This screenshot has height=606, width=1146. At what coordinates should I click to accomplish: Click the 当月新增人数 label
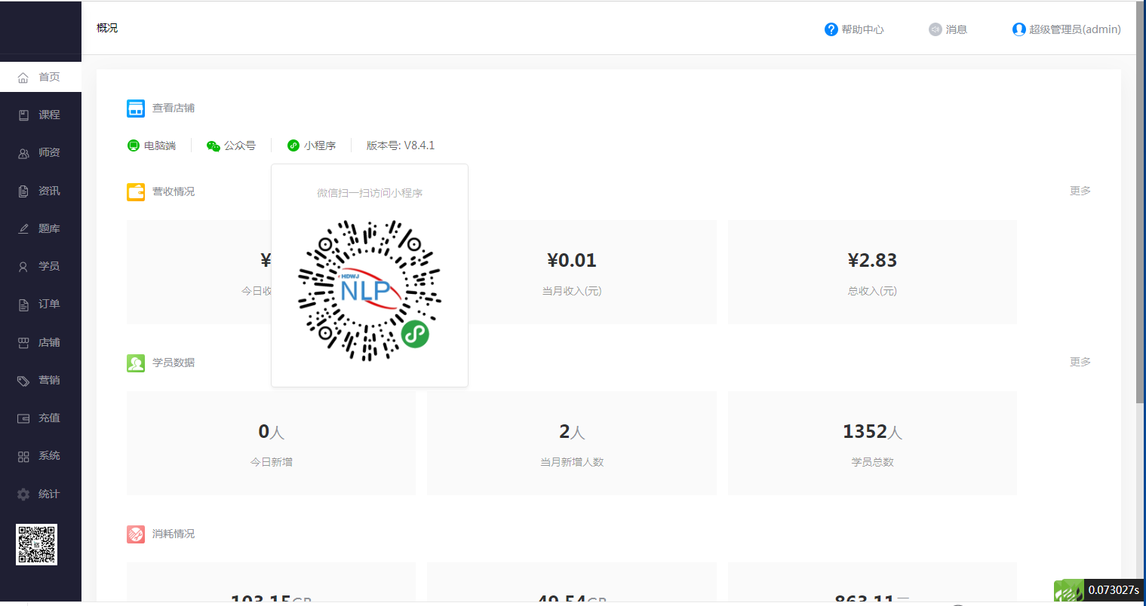pos(572,462)
